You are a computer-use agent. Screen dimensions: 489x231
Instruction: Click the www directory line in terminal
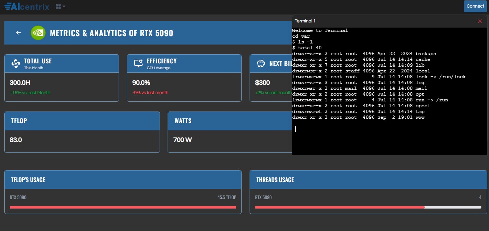click(358, 118)
